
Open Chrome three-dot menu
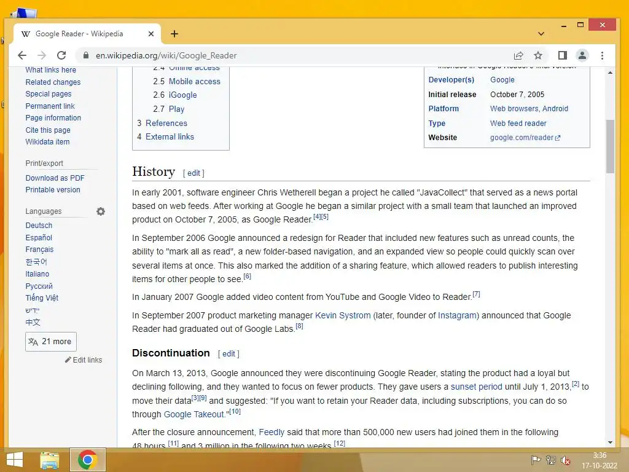(x=602, y=55)
